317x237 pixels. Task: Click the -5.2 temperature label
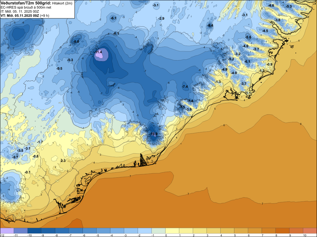tap(231, 59)
